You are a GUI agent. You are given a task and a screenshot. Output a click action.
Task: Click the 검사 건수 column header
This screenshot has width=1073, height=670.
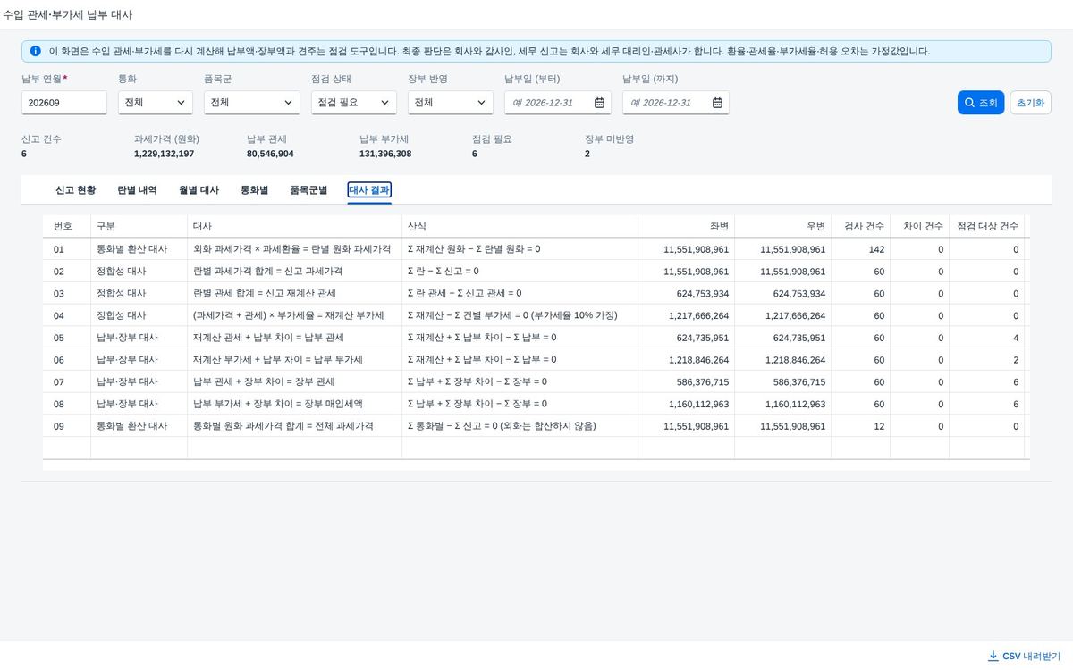pos(861,226)
